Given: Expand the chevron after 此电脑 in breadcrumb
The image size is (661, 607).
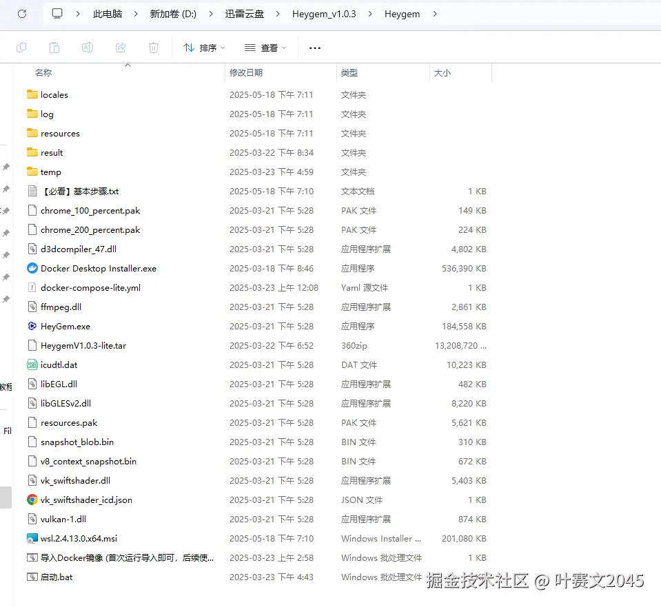Looking at the screenshot, I should [136, 14].
